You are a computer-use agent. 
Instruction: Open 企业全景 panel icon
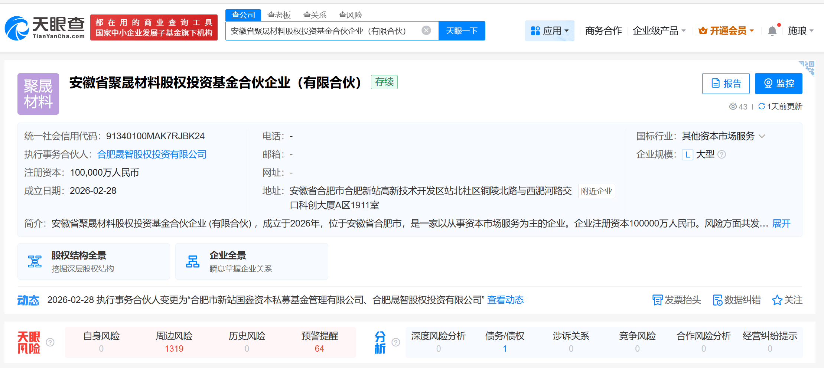pos(193,261)
